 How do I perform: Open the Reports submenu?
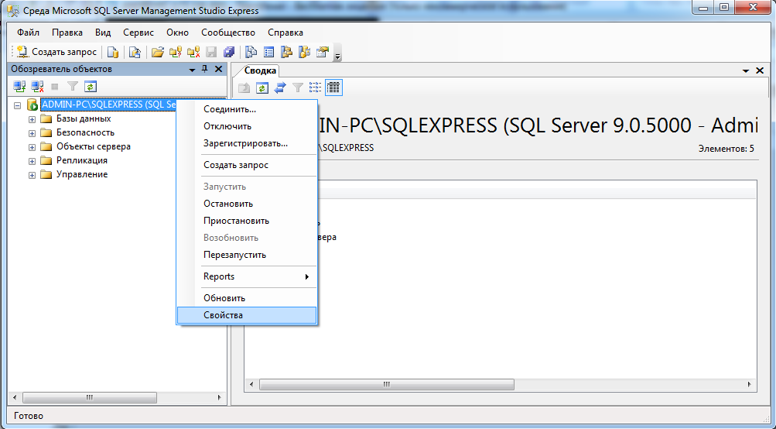(247, 276)
